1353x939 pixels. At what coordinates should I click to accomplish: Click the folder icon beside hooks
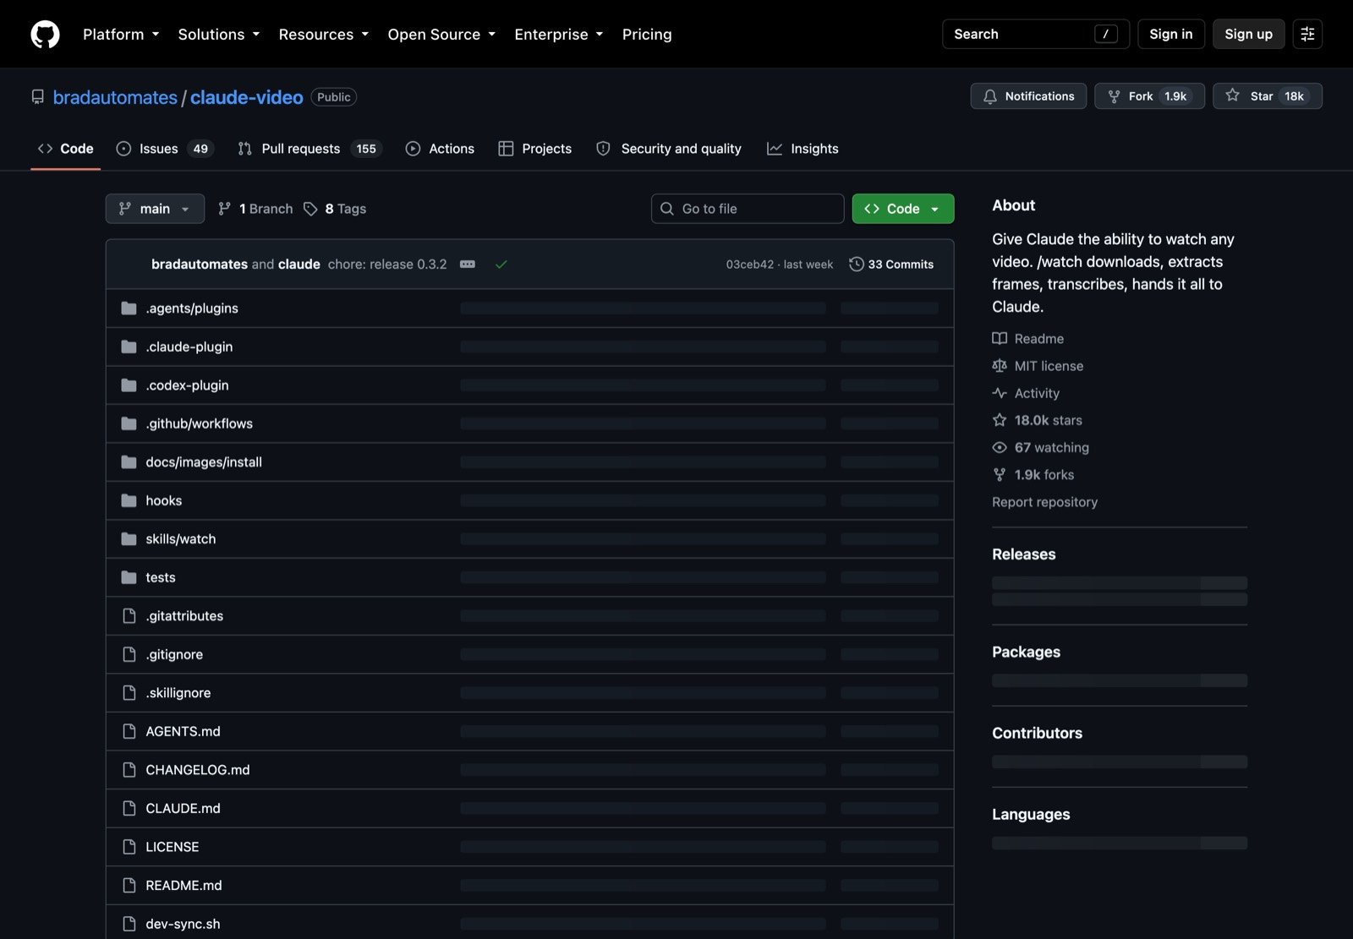129,500
